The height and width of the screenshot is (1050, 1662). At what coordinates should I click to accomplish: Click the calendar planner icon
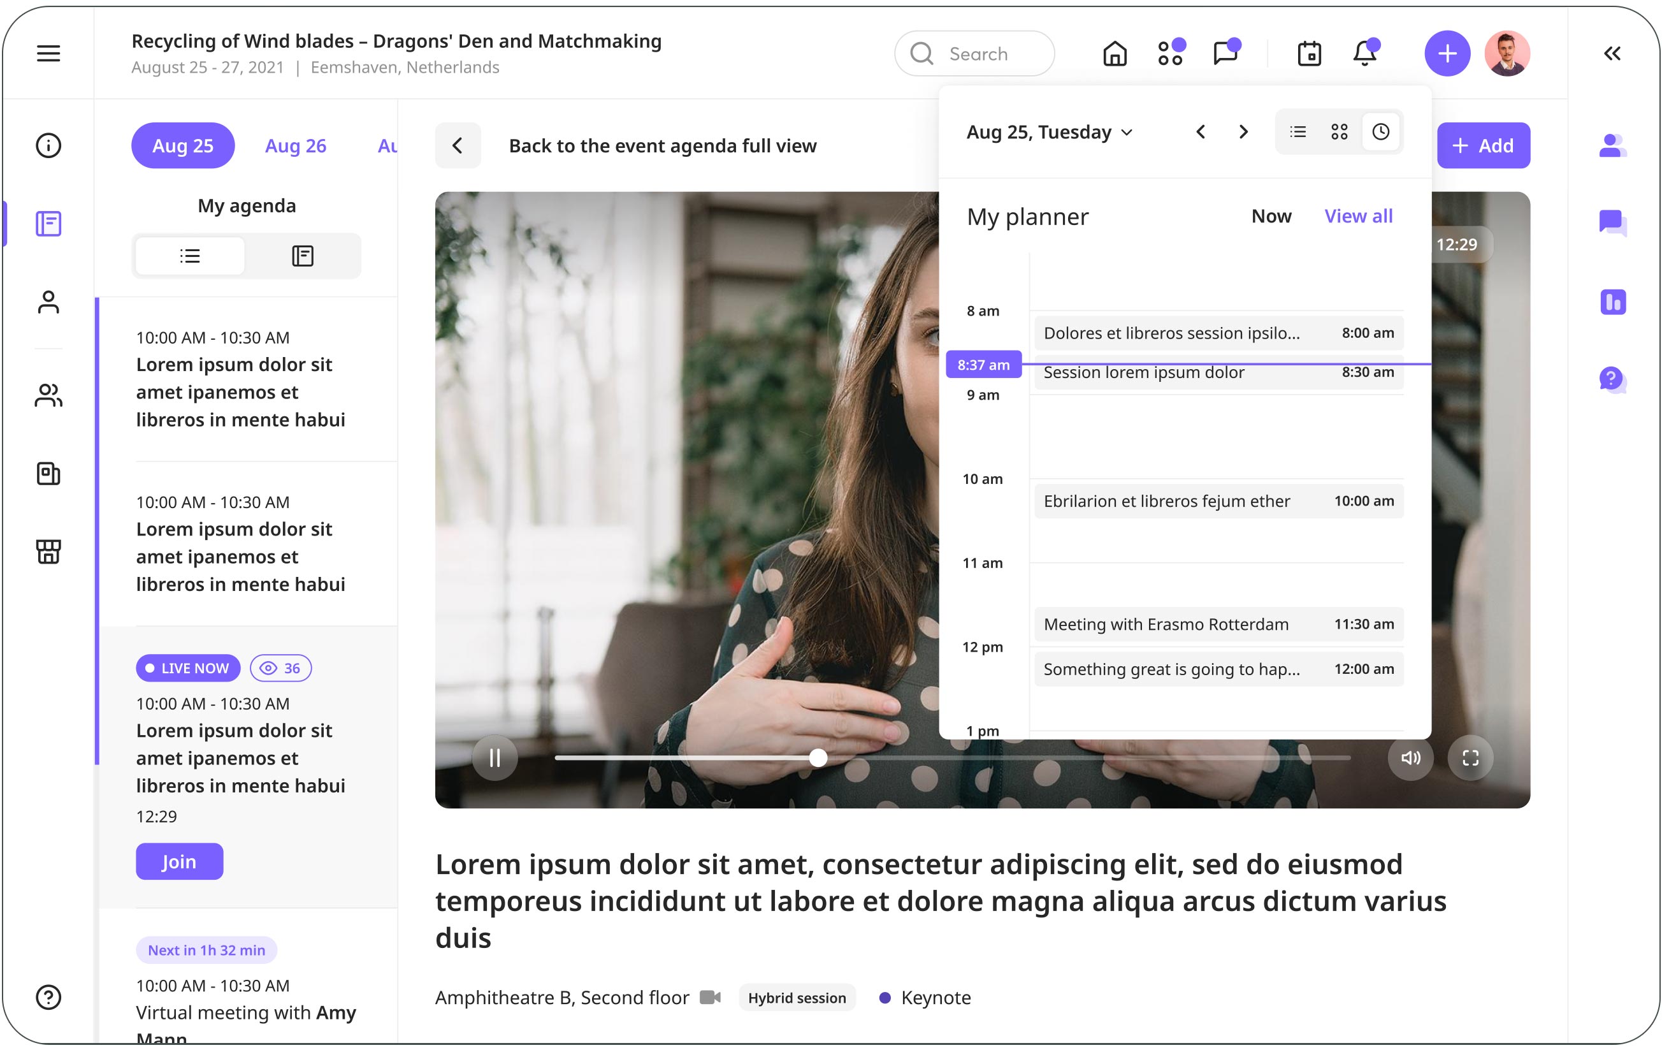[x=1308, y=53]
